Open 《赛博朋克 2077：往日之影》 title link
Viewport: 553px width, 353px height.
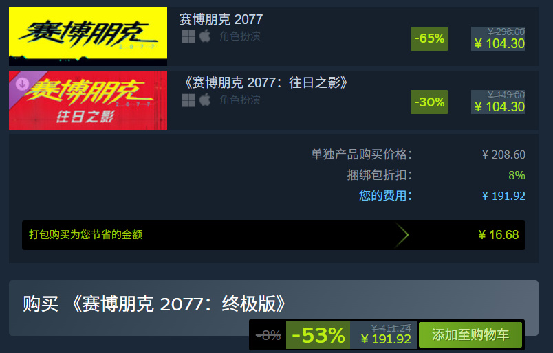point(265,83)
